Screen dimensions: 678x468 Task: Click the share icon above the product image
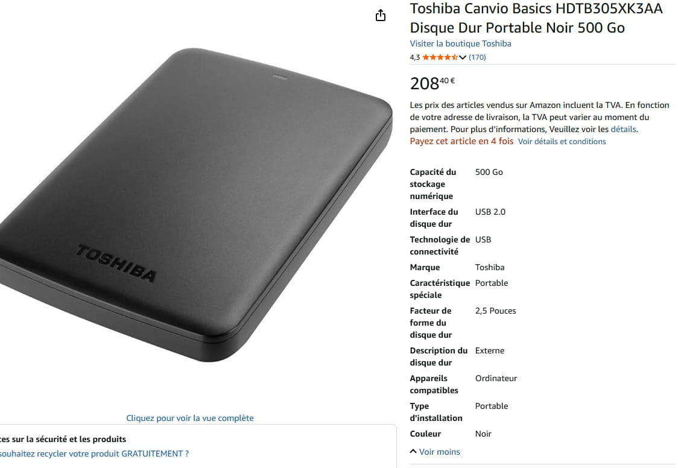click(x=380, y=16)
